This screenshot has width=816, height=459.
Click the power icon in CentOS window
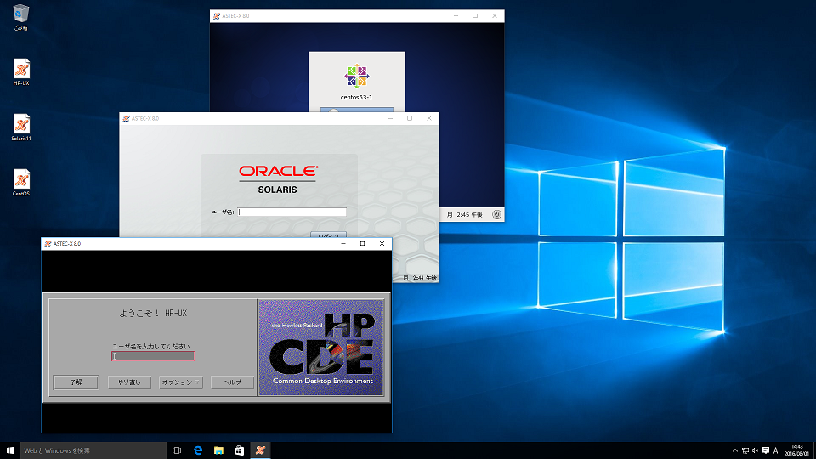497,214
